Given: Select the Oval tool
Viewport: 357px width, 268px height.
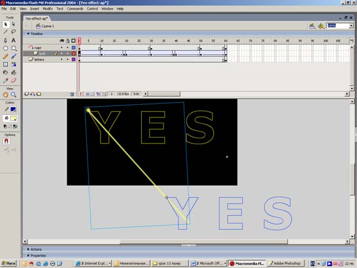Looking at the screenshot, I should tap(5, 48).
